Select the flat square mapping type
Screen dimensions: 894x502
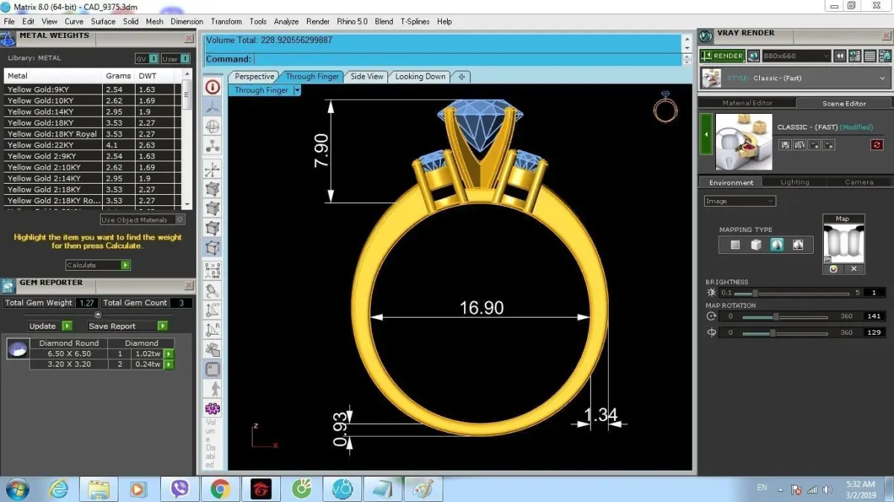pos(735,245)
